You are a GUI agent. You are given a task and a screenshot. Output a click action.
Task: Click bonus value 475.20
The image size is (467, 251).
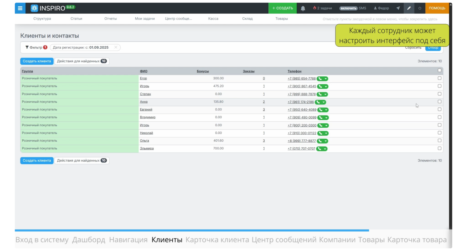[218, 86]
